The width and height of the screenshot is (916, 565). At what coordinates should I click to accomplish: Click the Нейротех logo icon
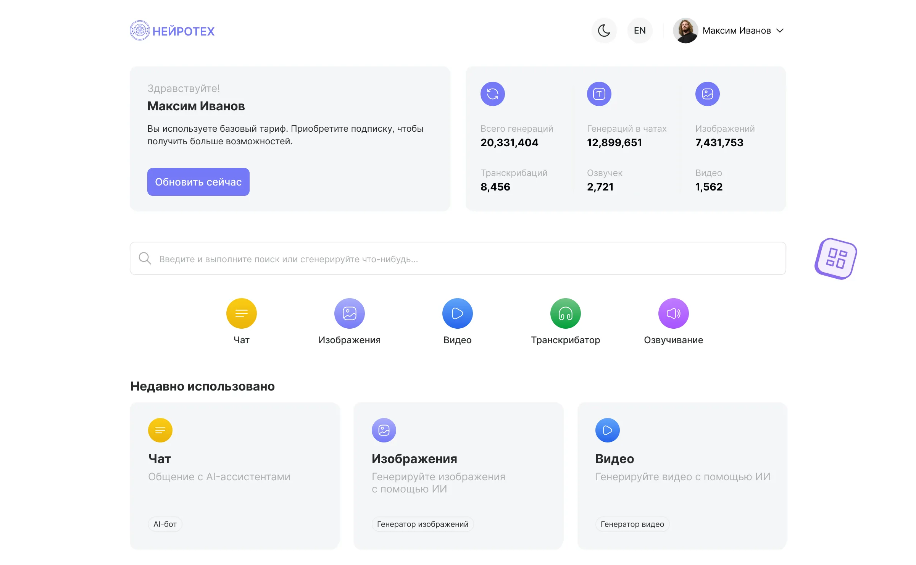coord(140,31)
